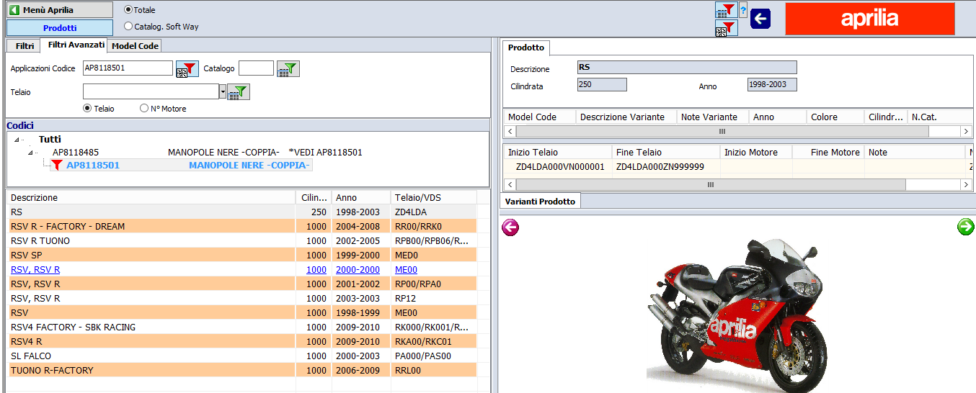Click green filter icon next to Catalogo
Screen dimensions: 976x393
click(x=288, y=69)
